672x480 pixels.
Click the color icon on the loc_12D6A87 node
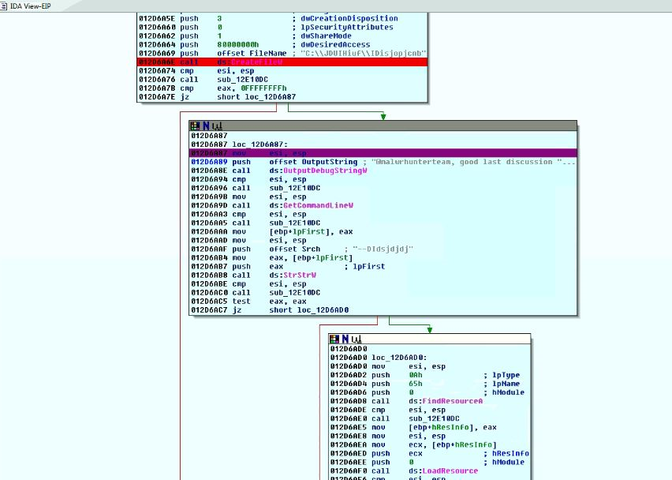(195, 126)
